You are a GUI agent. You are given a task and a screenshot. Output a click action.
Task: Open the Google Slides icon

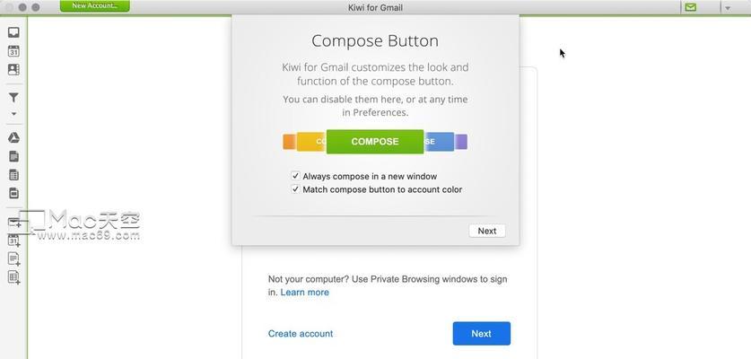click(x=13, y=193)
